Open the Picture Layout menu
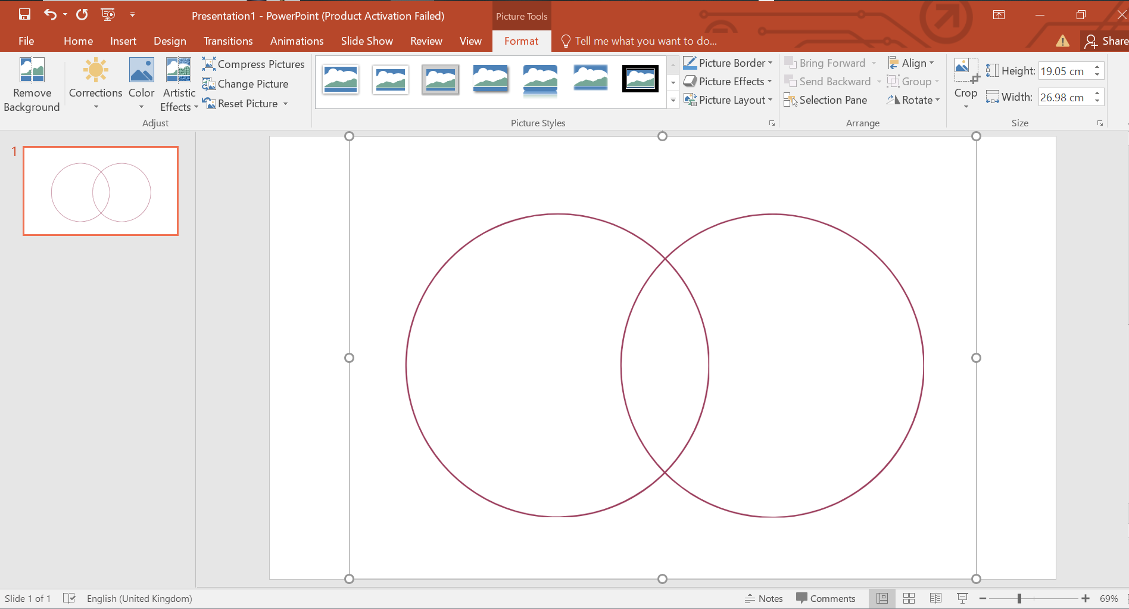Viewport: 1129px width, 609px height. click(x=728, y=100)
